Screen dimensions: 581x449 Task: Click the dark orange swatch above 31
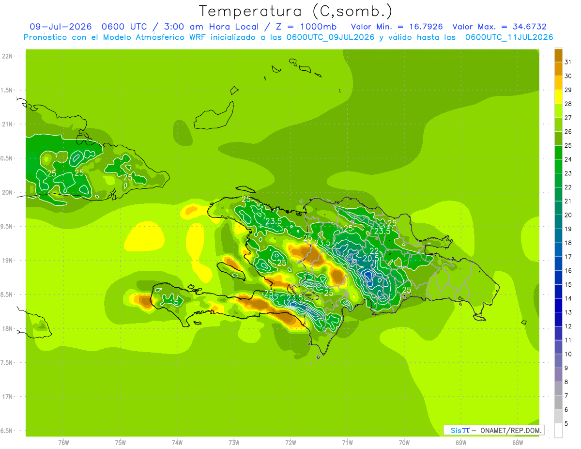[x=558, y=55]
